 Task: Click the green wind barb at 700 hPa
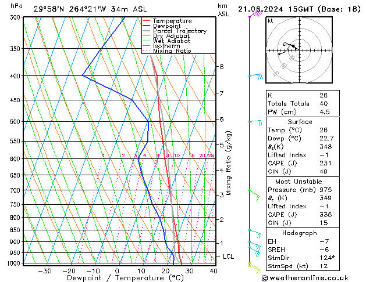point(254,195)
